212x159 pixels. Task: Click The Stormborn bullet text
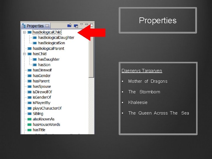coord(144,92)
